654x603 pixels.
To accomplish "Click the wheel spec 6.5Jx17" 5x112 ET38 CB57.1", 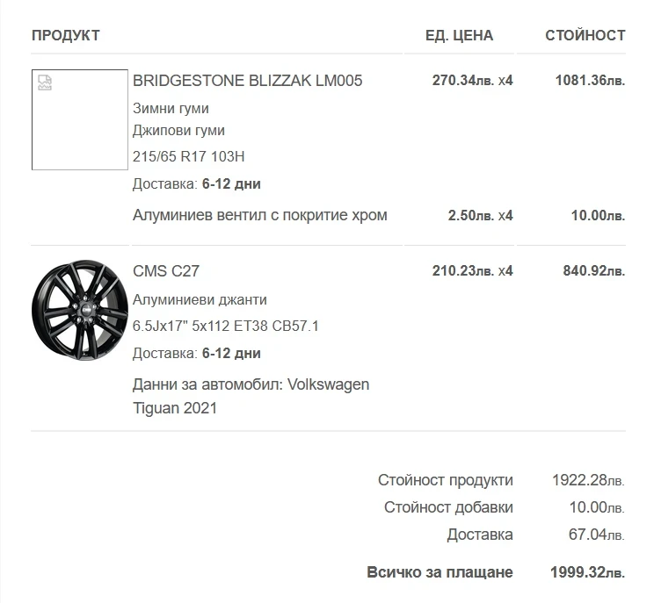I will pos(225,327).
